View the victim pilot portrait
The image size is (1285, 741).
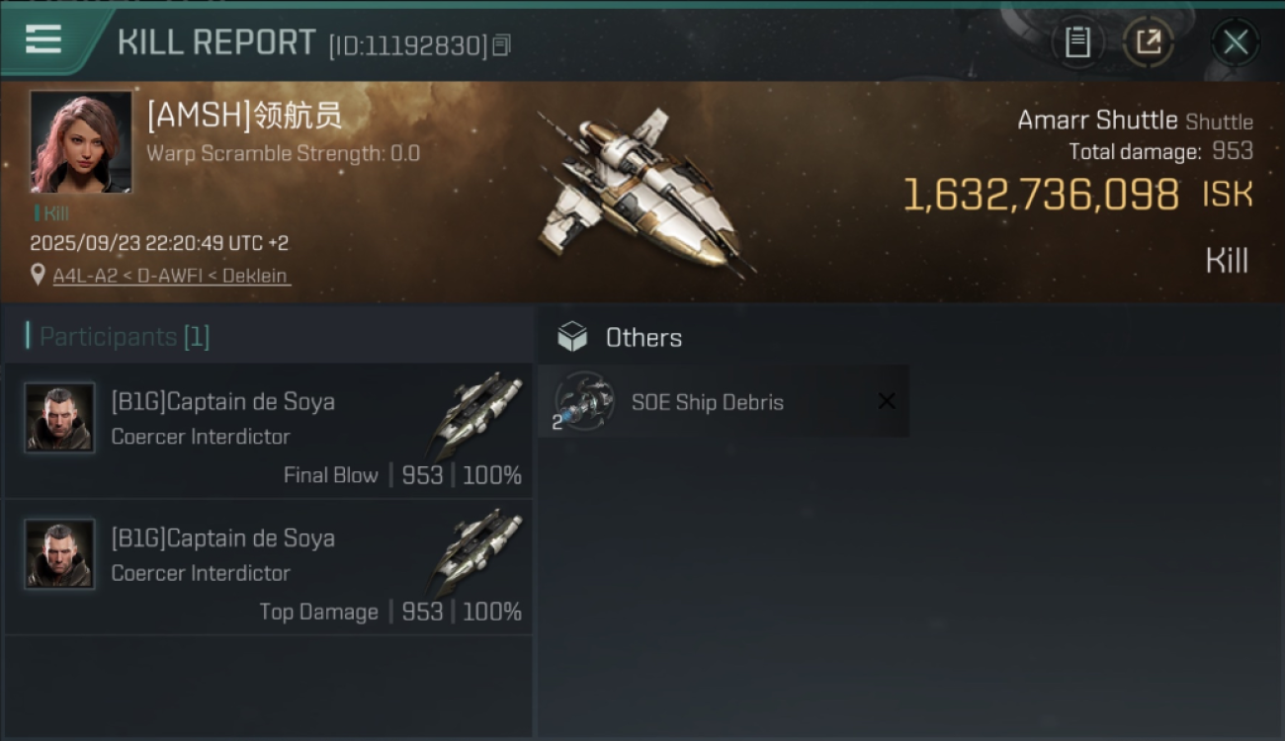(x=81, y=142)
